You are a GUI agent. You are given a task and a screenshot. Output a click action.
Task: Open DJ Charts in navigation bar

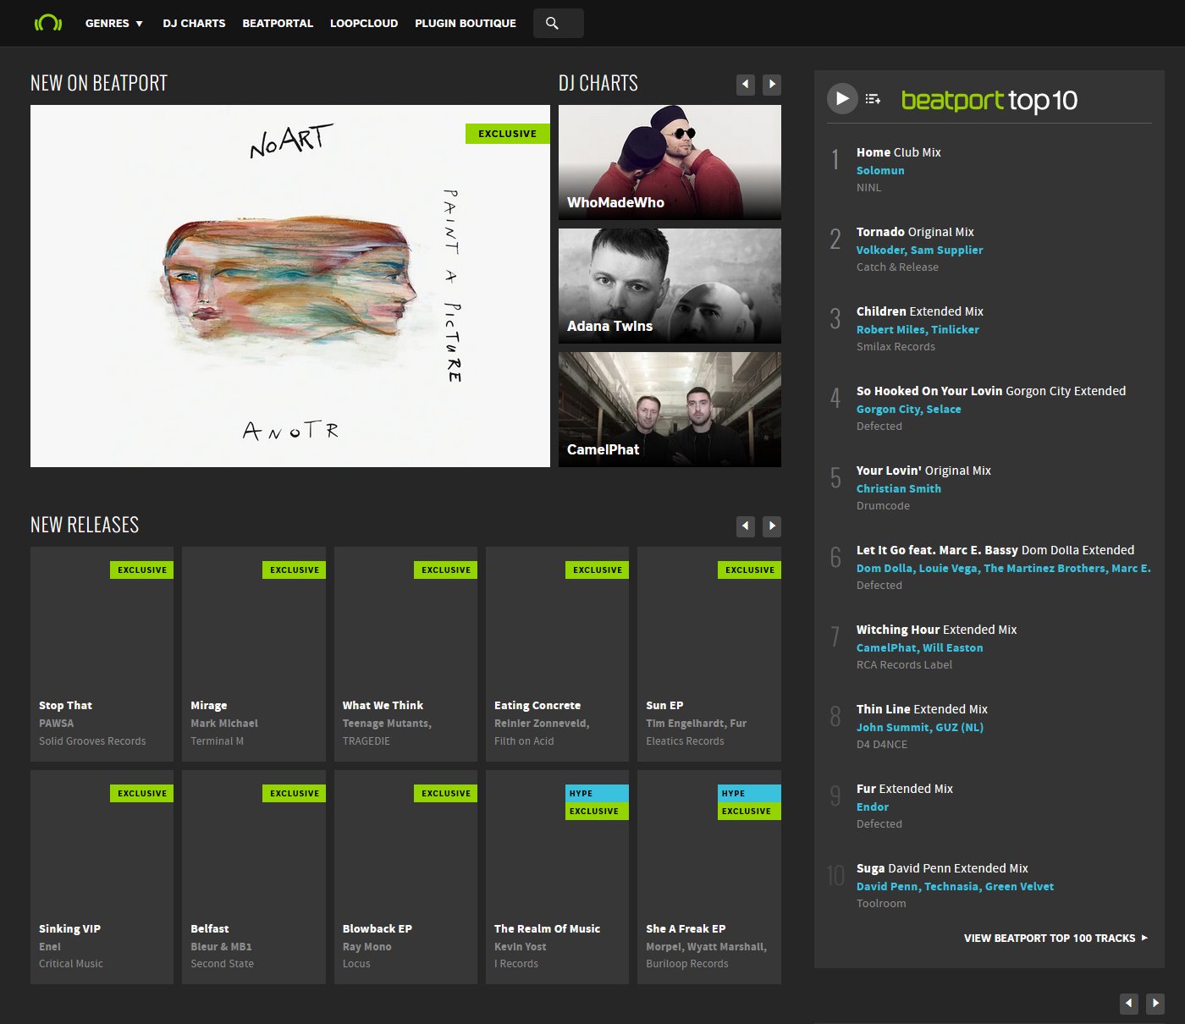194,23
